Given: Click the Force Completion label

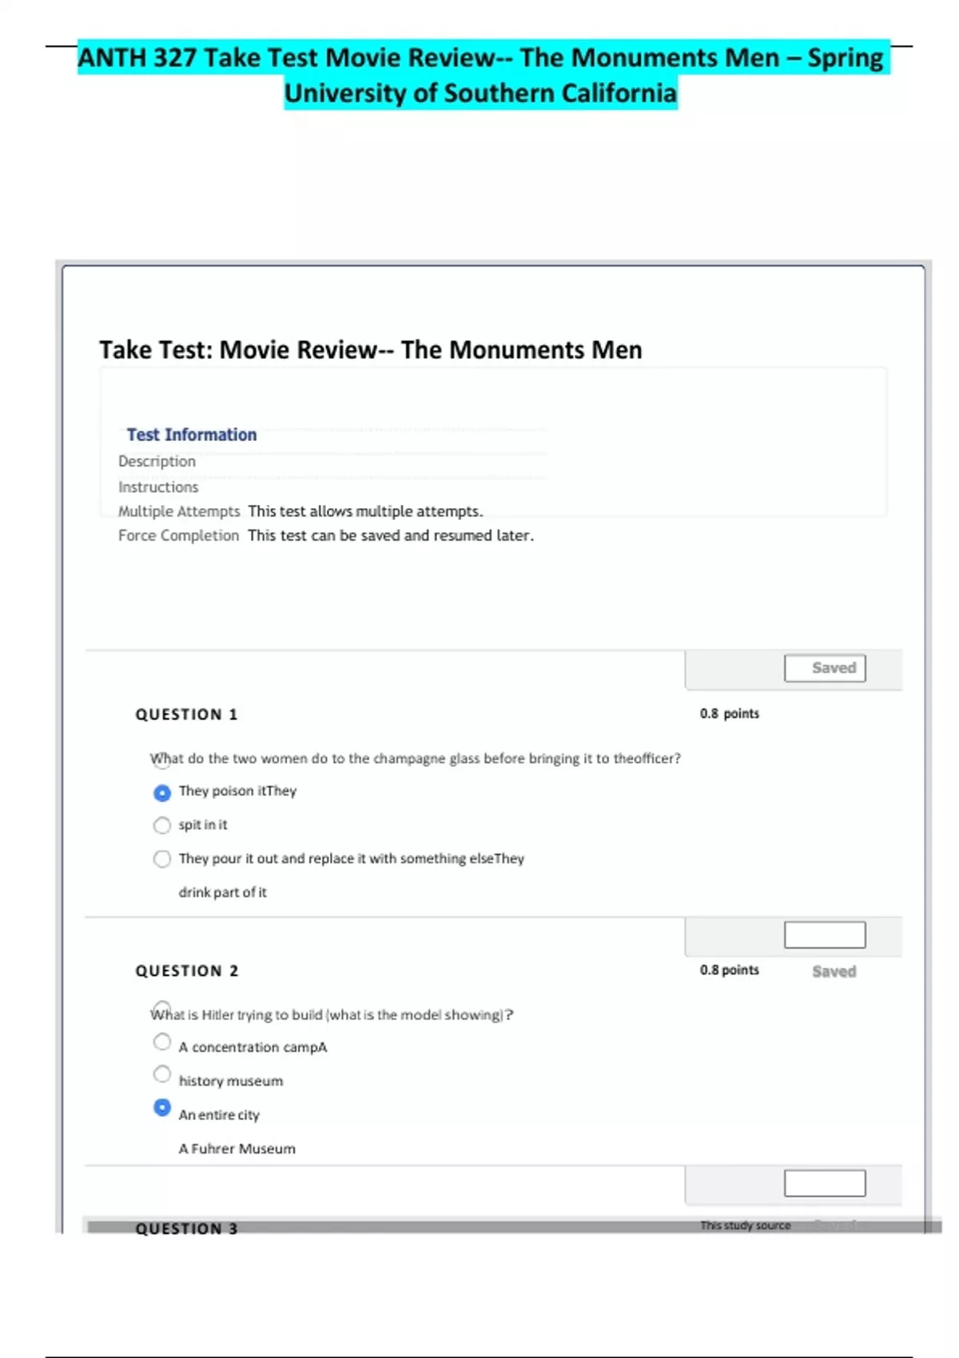Looking at the screenshot, I should coord(178,535).
